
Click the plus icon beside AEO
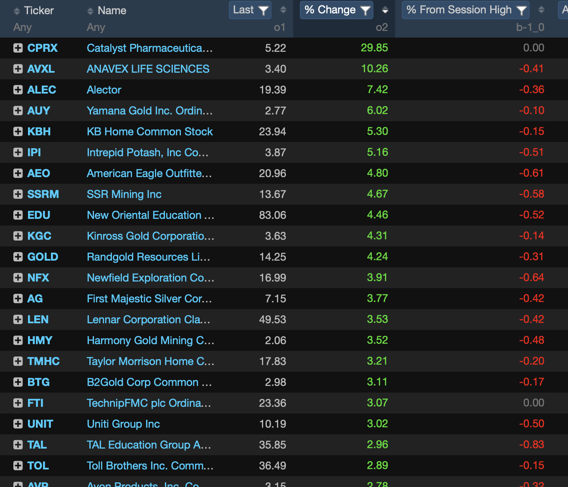pos(18,173)
